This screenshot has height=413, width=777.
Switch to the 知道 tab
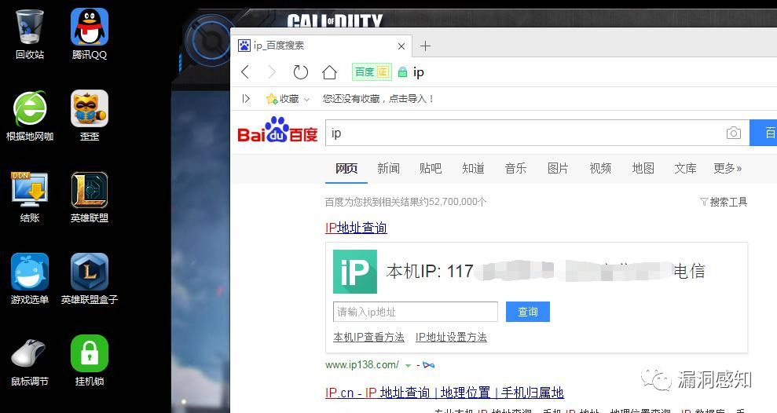point(473,168)
